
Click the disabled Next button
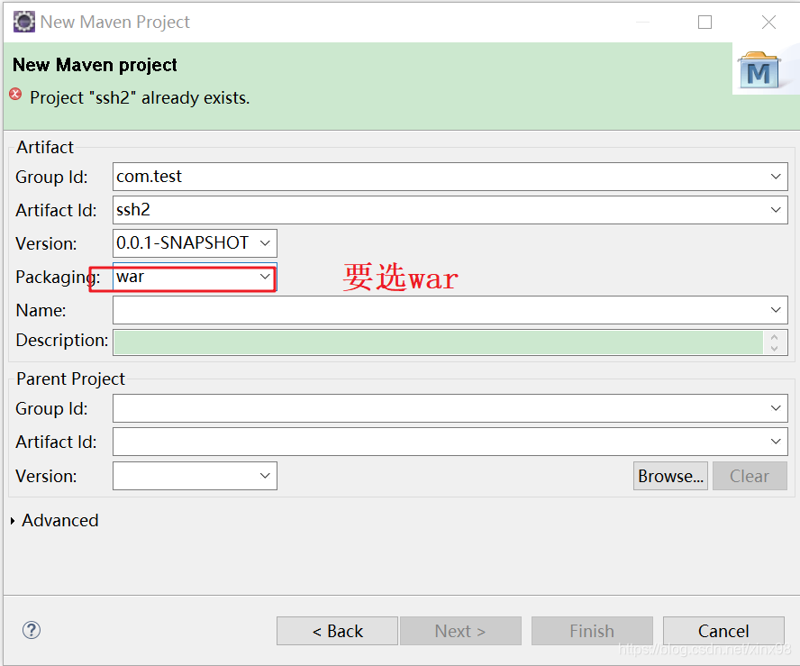click(x=460, y=631)
